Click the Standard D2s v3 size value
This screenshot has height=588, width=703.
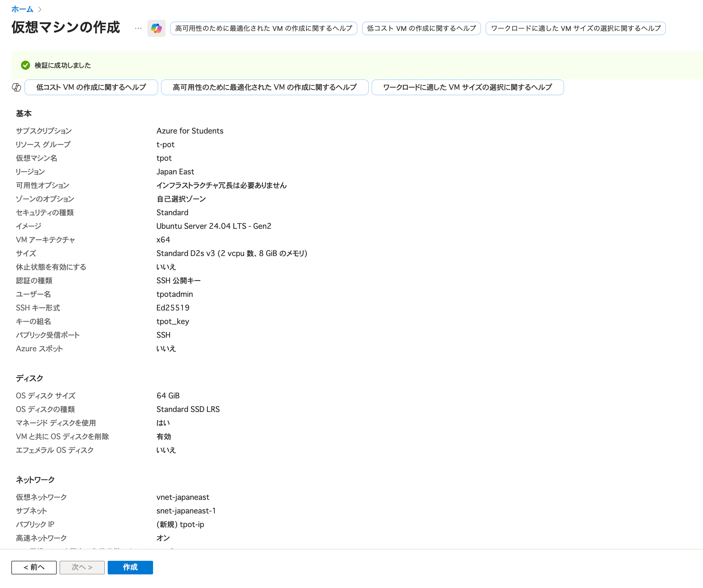[x=232, y=253]
